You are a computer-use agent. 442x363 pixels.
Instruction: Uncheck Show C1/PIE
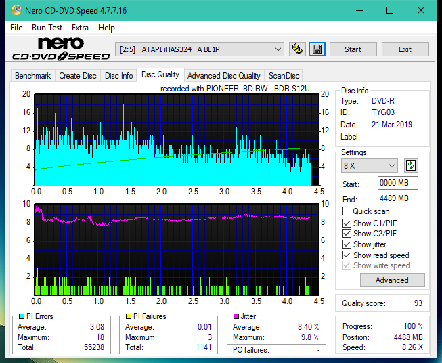pos(347,223)
